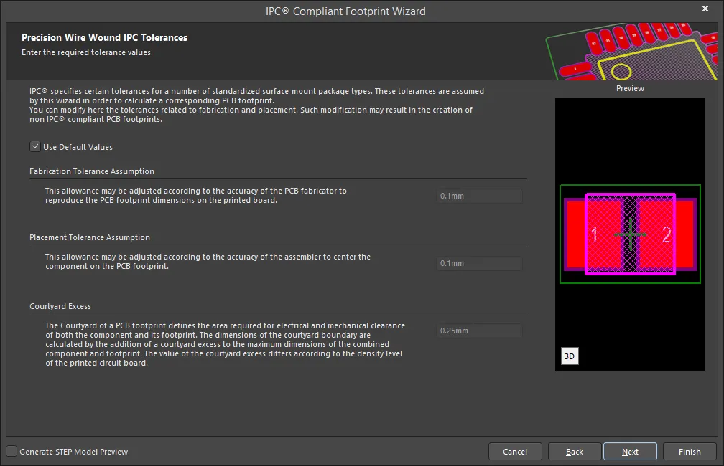Click the Cancel button

pos(515,452)
